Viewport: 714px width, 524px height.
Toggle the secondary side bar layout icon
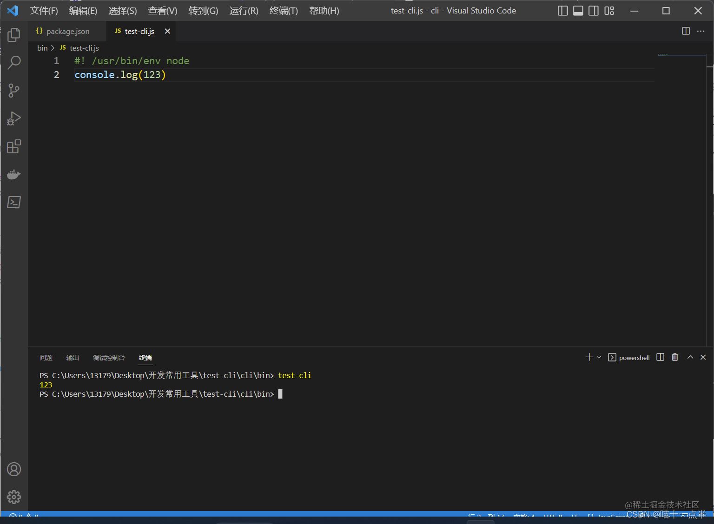pos(594,11)
